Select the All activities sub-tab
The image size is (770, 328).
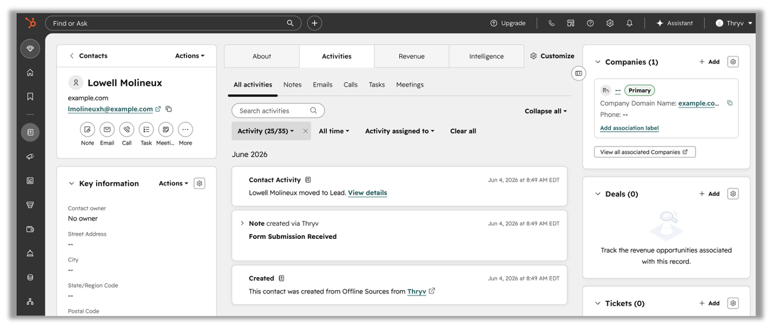coord(253,85)
